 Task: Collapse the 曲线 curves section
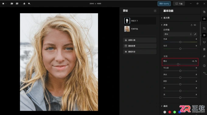(162, 106)
